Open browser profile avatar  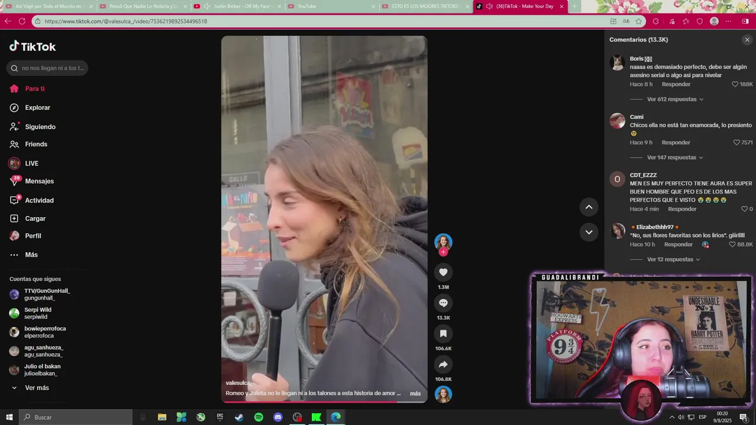(714, 21)
